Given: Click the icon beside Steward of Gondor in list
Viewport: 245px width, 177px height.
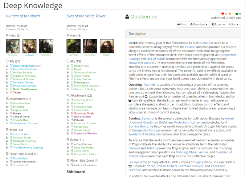Looking at the screenshot, I should 72,133.
